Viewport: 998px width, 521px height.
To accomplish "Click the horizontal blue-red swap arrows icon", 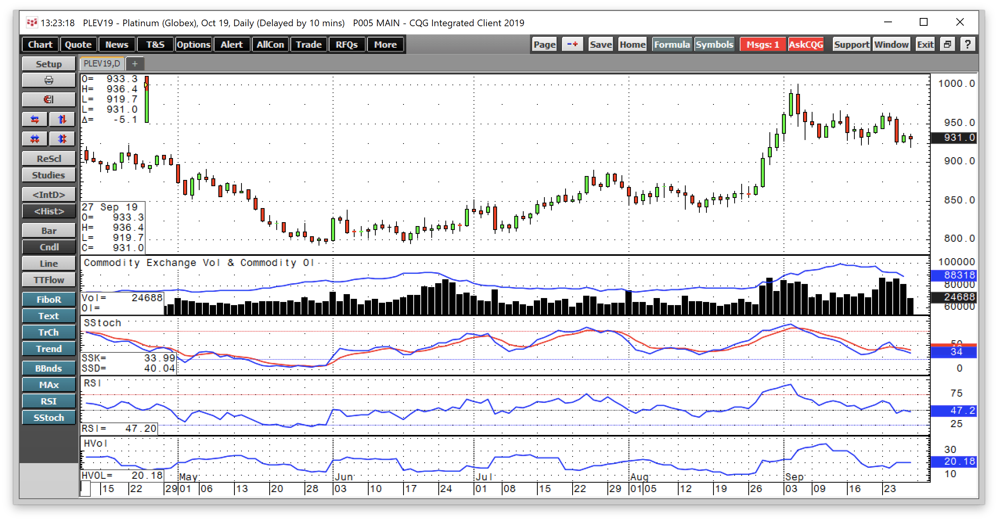I will (35, 119).
